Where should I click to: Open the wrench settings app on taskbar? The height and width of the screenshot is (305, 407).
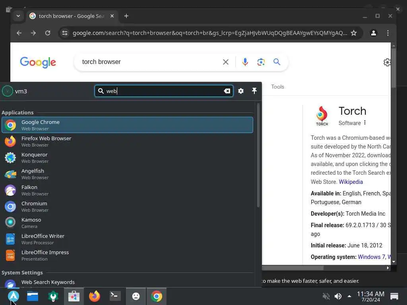[x=53, y=296]
